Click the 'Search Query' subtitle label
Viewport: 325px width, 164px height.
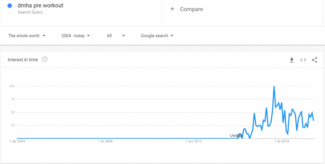click(30, 12)
